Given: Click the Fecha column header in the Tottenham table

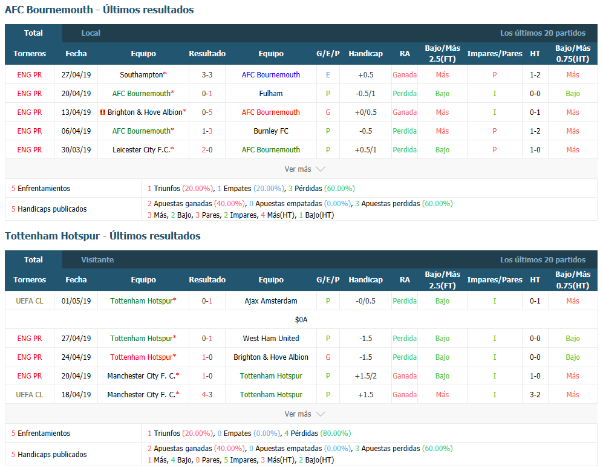Looking at the screenshot, I should tap(76, 280).
